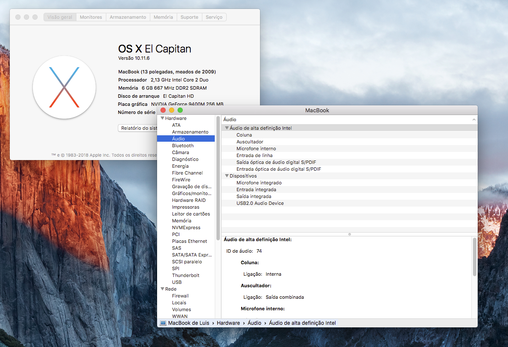The width and height of the screenshot is (508, 347).
Task: Select SATA/SATA Express in the sidebar
Action: point(192,255)
